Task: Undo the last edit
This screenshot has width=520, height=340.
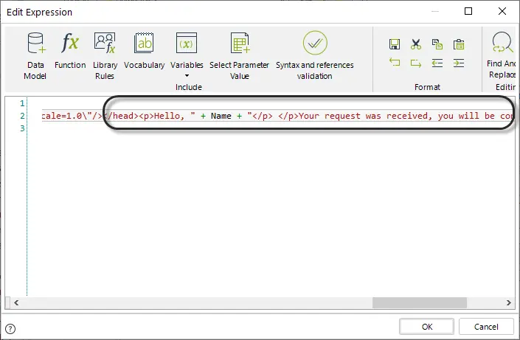Action: [395, 63]
